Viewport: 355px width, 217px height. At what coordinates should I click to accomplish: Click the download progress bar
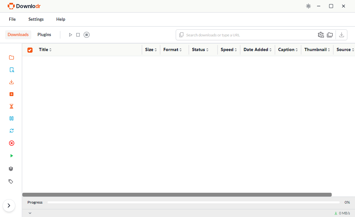(193, 202)
